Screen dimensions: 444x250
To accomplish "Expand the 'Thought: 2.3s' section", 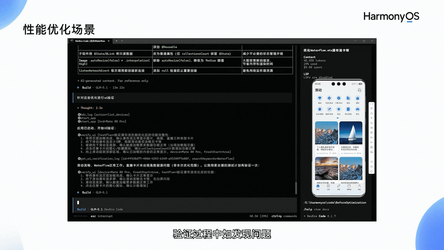I will coord(89,108).
